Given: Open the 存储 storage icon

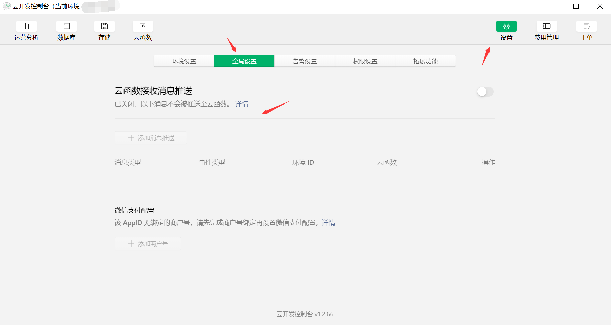Looking at the screenshot, I should pos(105,26).
